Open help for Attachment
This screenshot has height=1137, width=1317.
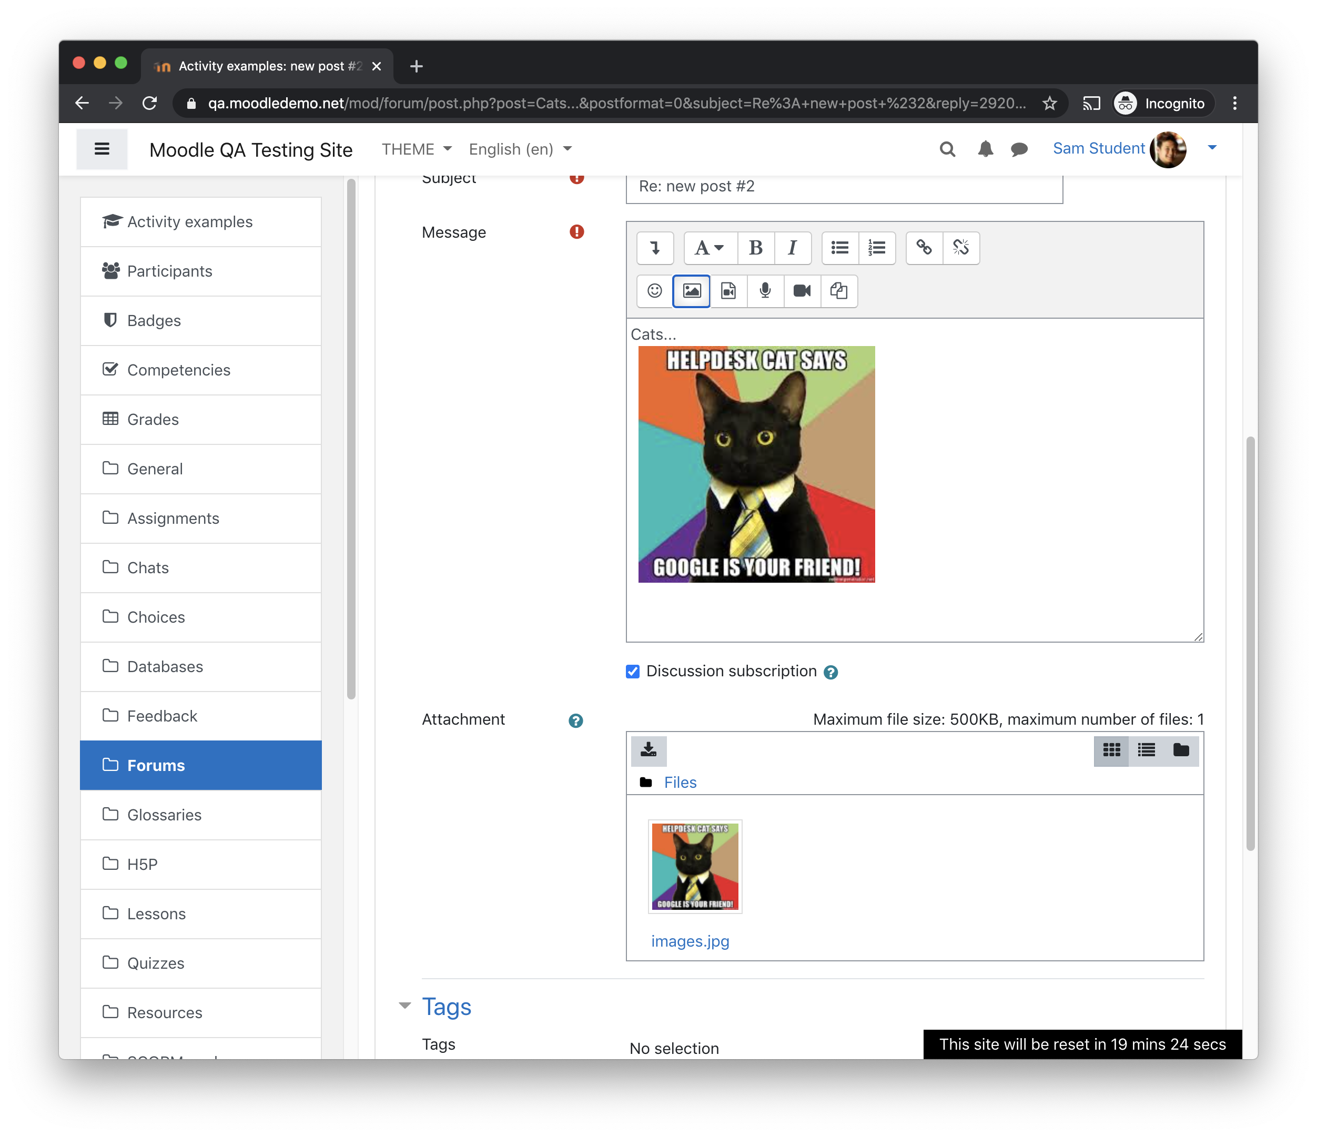click(576, 720)
